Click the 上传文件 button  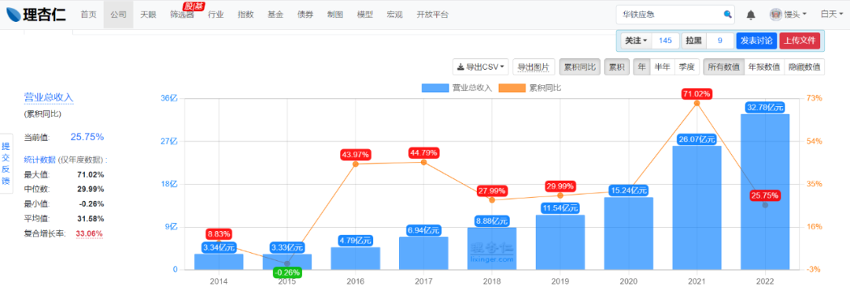point(800,41)
